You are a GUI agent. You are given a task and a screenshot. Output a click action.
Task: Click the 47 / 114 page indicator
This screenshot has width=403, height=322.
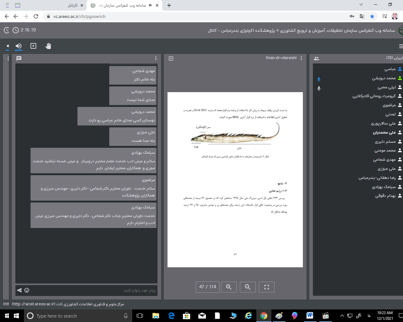[x=208, y=287]
